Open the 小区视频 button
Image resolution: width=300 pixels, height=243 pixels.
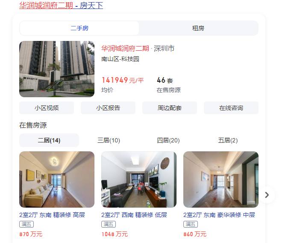pyautogui.click(x=47, y=108)
